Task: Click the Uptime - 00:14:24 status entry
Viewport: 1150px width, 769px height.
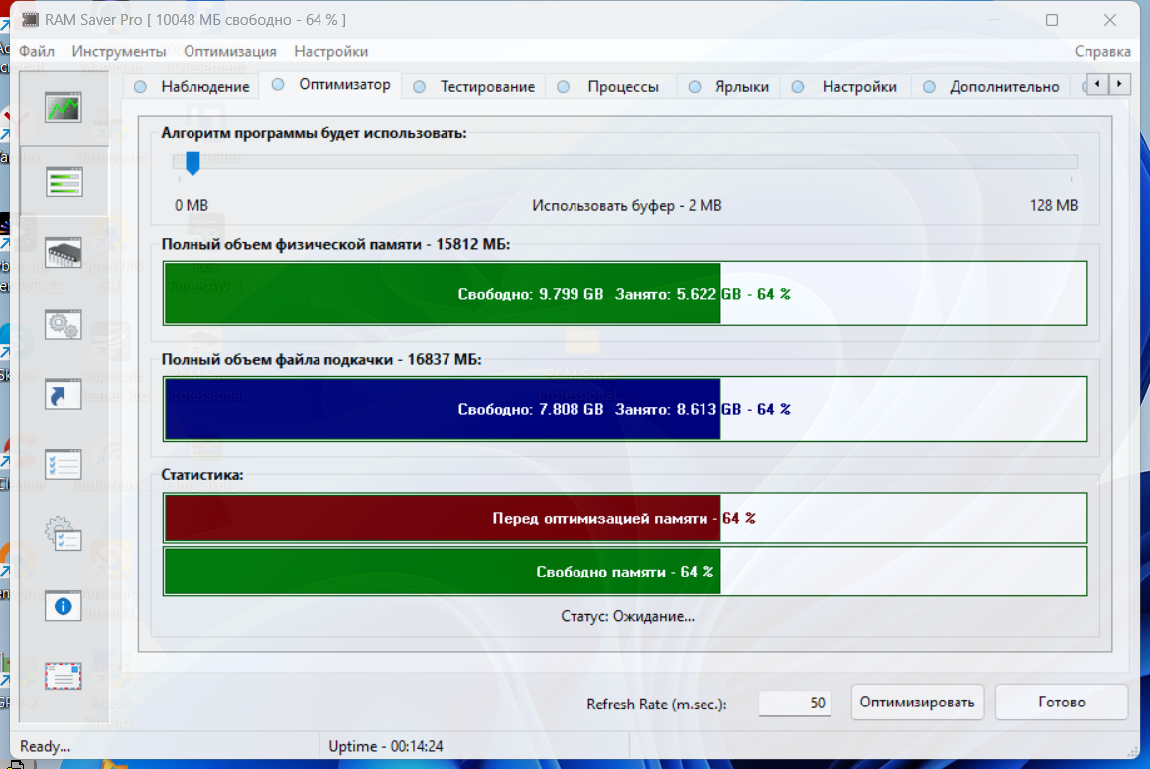Action: click(386, 746)
